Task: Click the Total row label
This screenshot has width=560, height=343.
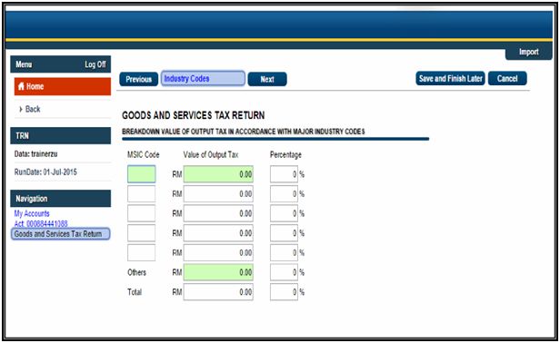Action: (135, 292)
